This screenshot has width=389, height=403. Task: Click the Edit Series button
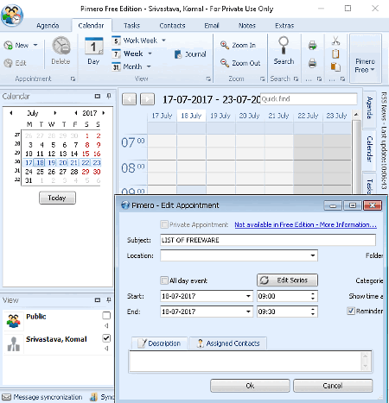click(287, 280)
